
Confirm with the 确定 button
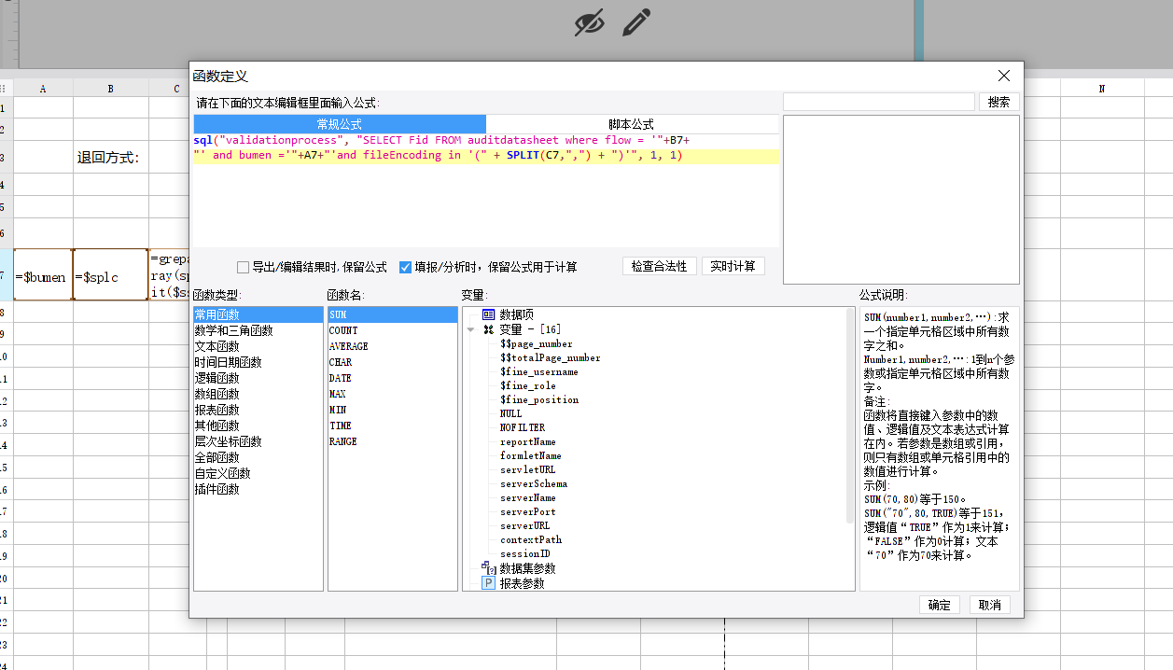940,605
